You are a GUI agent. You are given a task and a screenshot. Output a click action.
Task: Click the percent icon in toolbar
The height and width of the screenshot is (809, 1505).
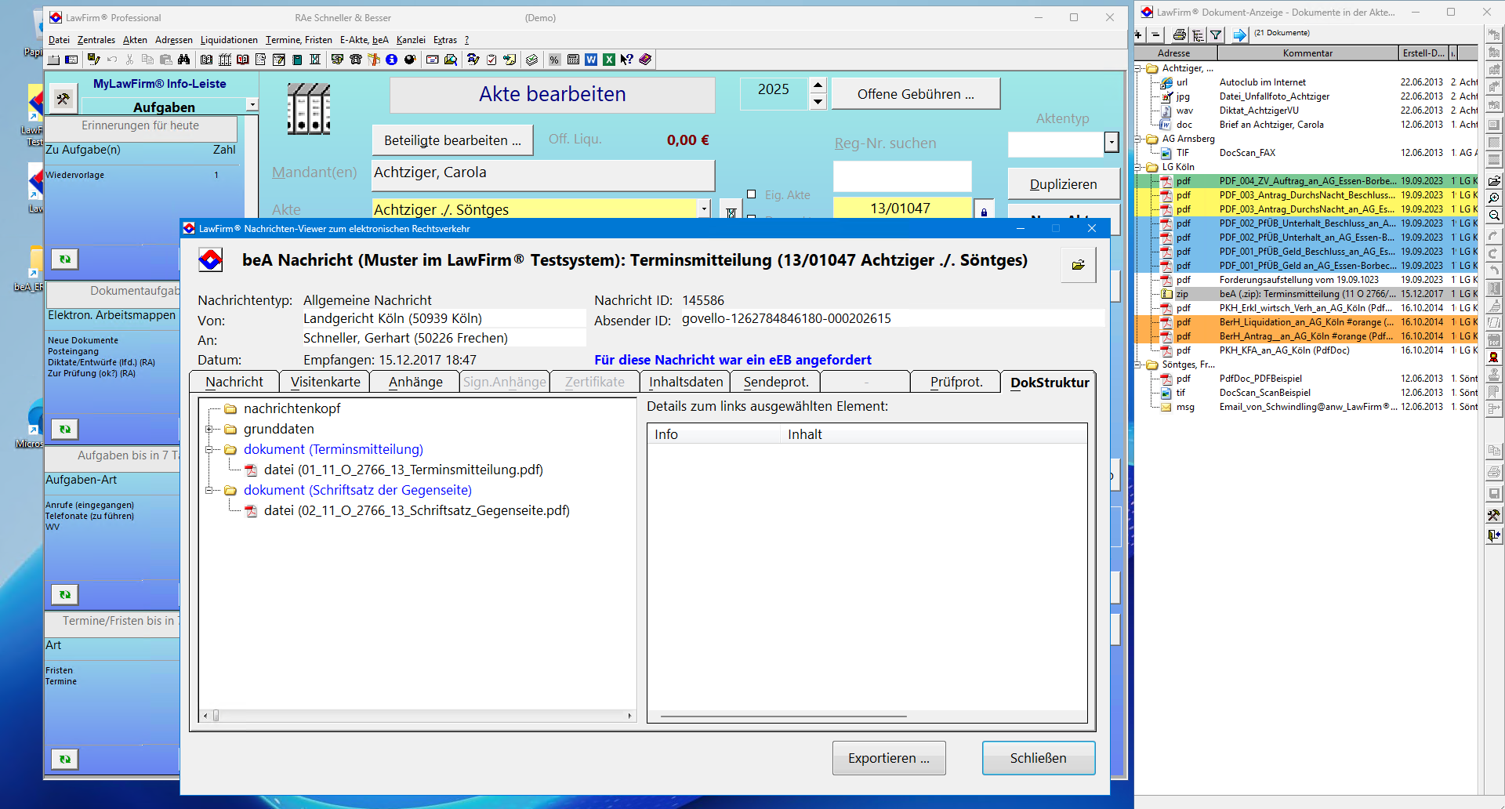[554, 60]
